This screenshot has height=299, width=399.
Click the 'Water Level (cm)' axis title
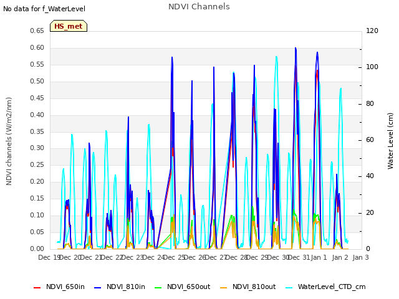click(x=390, y=141)
